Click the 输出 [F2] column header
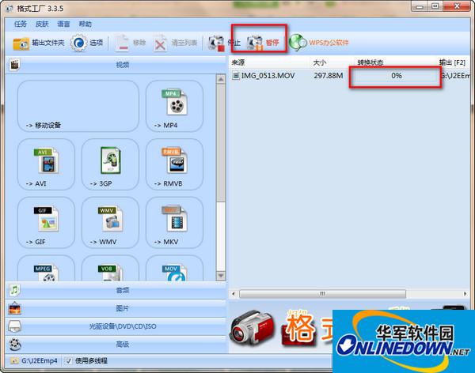This screenshot has height=373, width=475. [452, 62]
